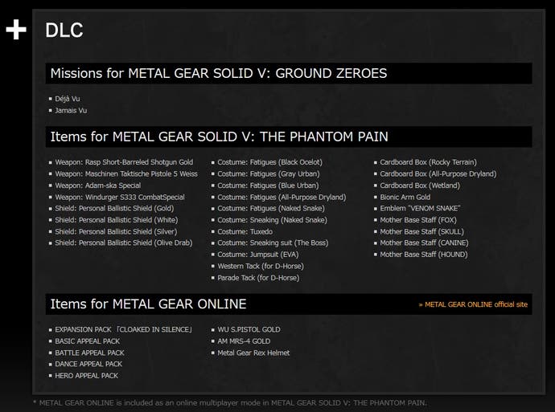This screenshot has width=555, height=412.
Task: Select Costume: Jumpsuit (EVA) item
Action: coord(258,255)
